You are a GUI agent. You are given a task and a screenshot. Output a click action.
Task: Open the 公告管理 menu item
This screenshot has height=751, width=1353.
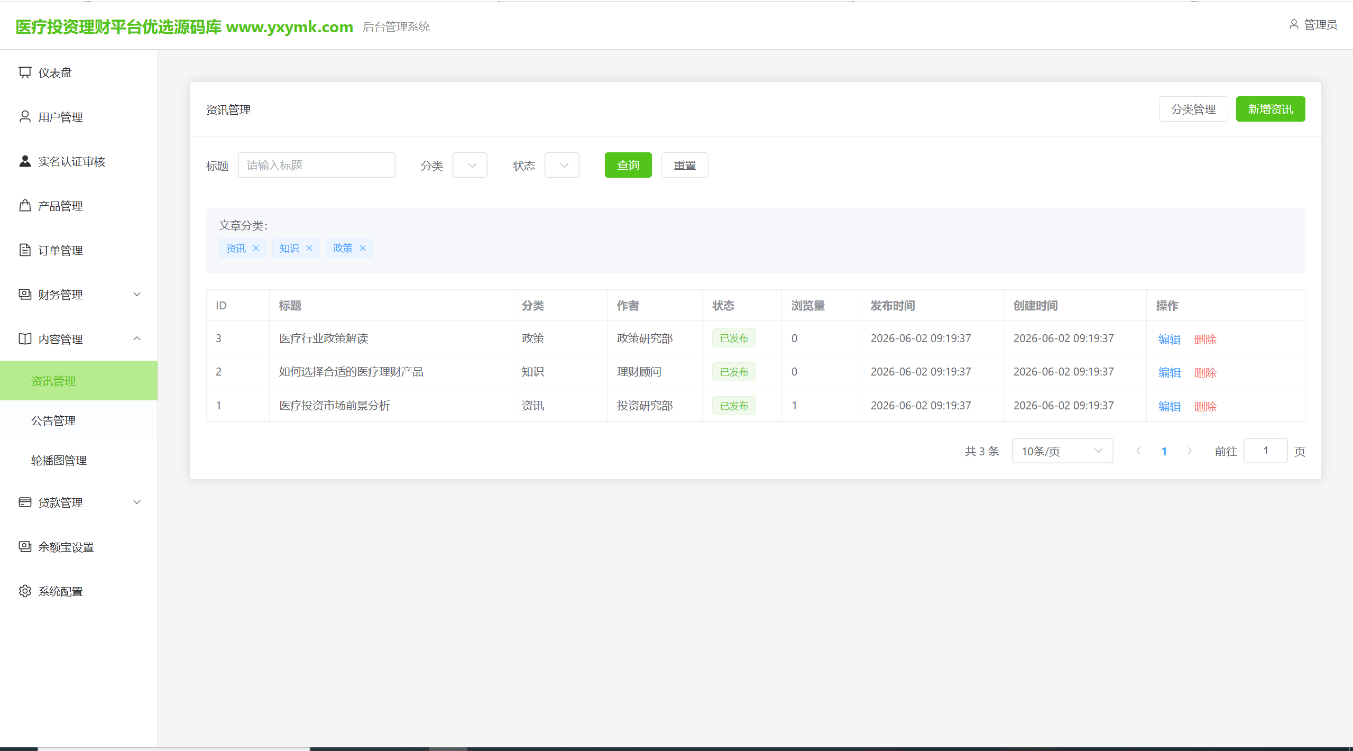click(79, 420)
